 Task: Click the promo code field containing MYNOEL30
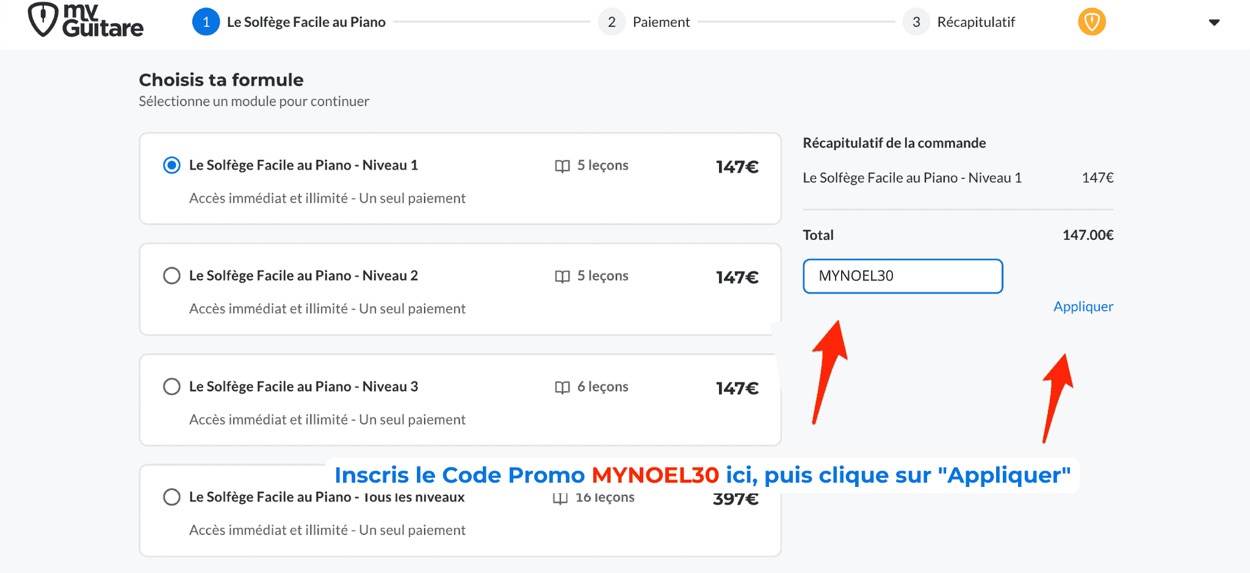[902, 276]
